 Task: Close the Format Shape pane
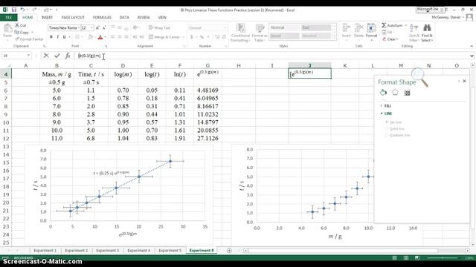click(464, 81)
